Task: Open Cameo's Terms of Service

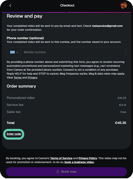Action: point(61,158)
